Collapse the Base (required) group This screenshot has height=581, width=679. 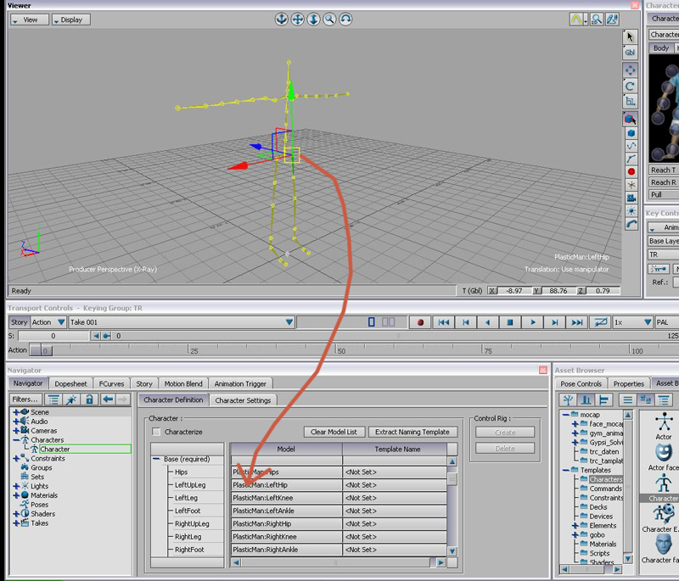[x=157, y=459]
